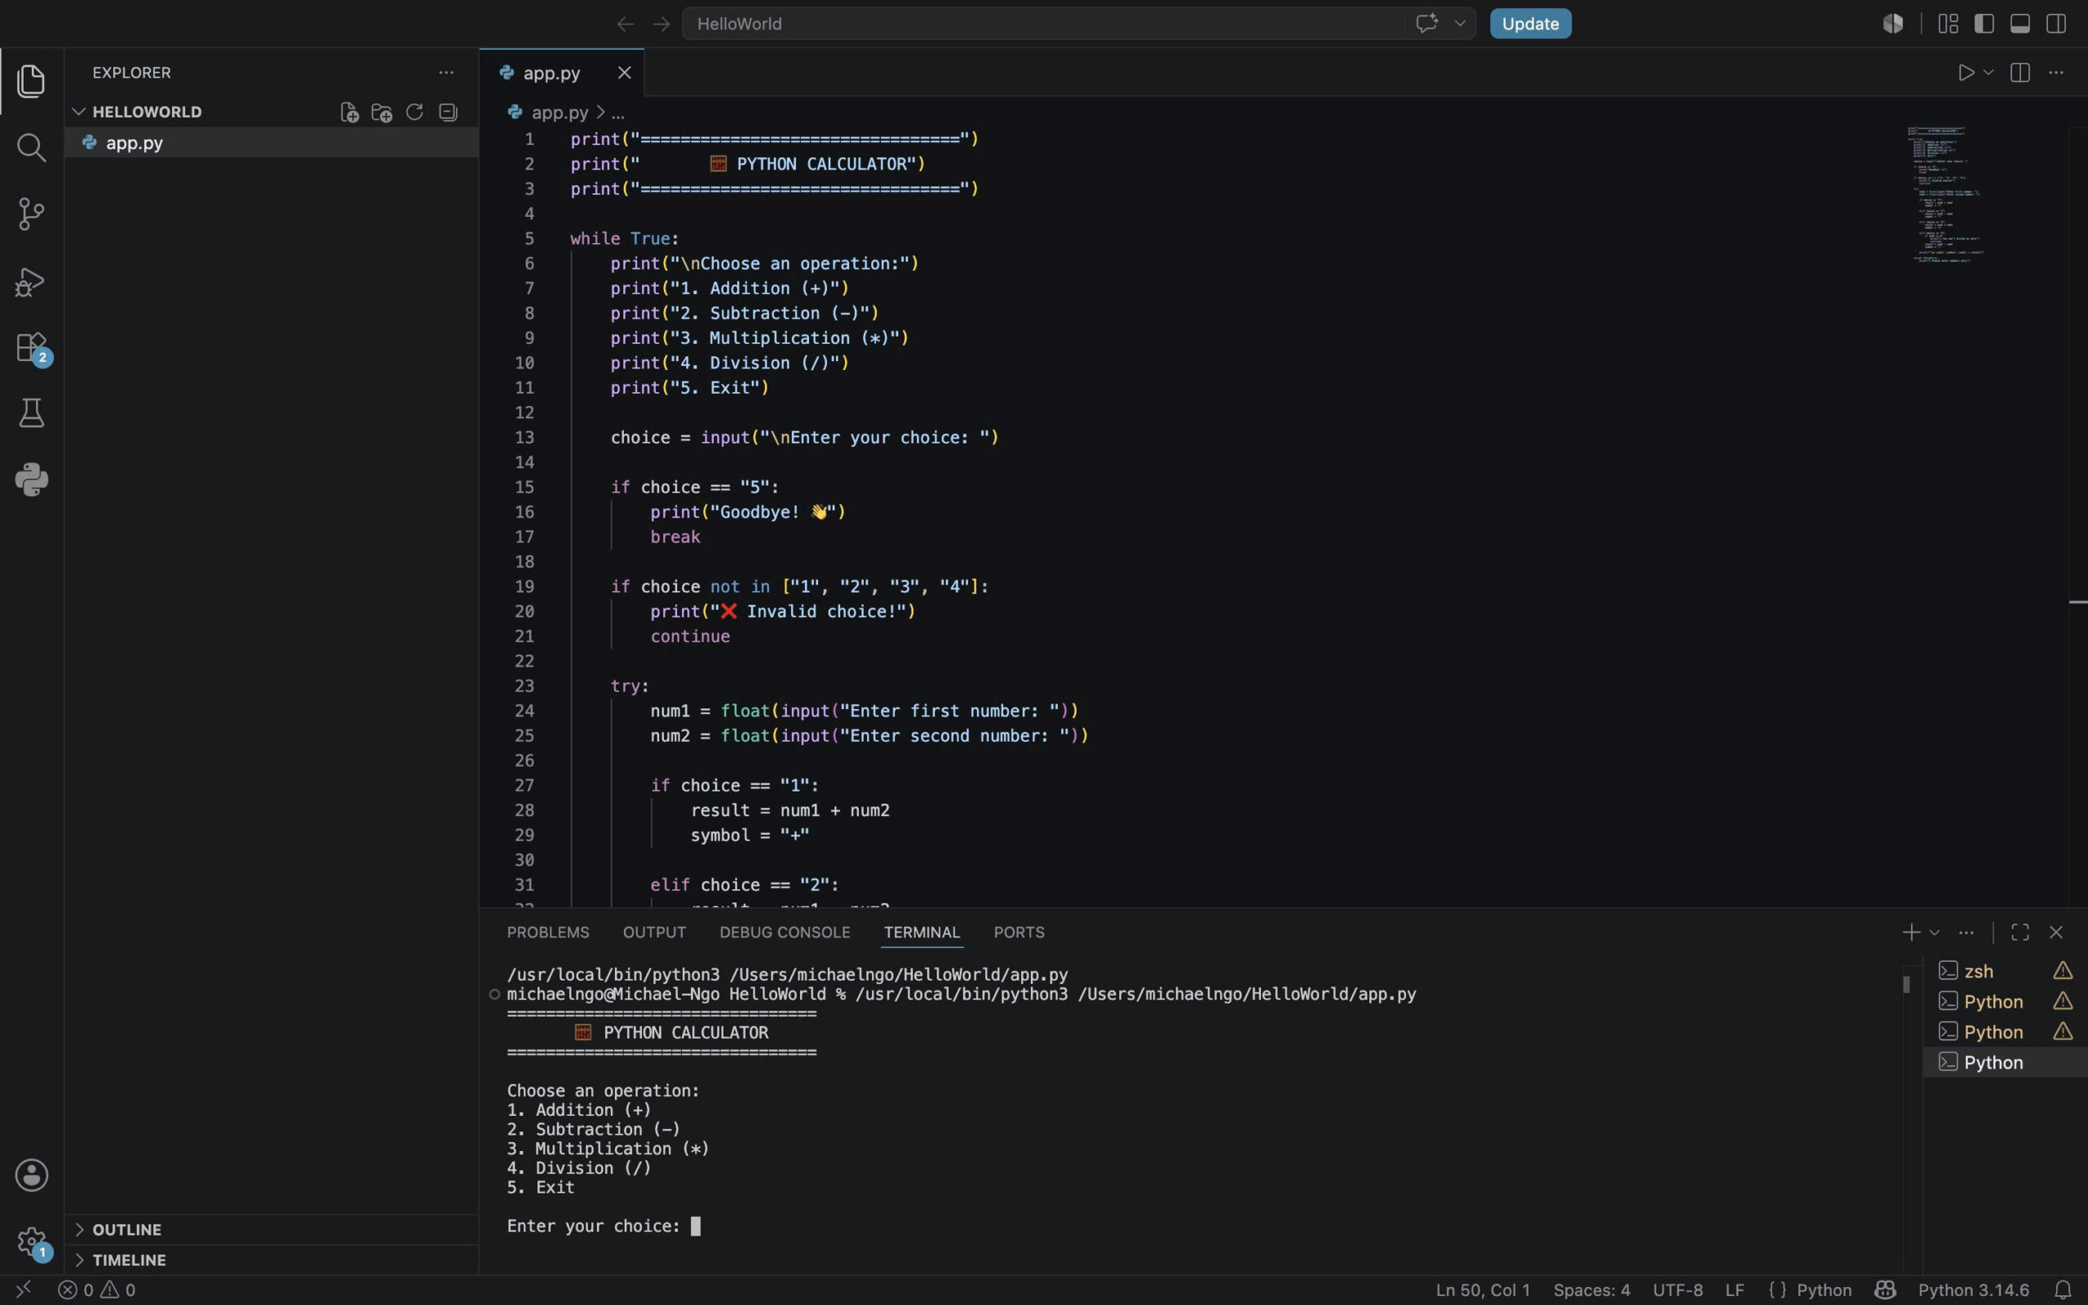
Task: Refresh the Explorer file list
Action: tap(414, 112)
